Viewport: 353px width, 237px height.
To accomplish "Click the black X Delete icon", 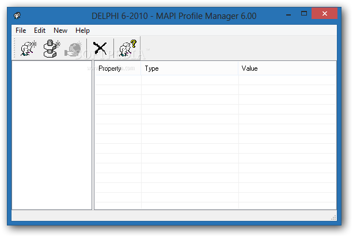I will (100, 48).
